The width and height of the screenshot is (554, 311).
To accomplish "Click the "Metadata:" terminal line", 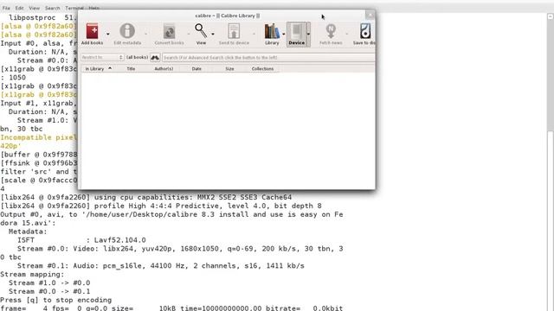I will 28,232.
